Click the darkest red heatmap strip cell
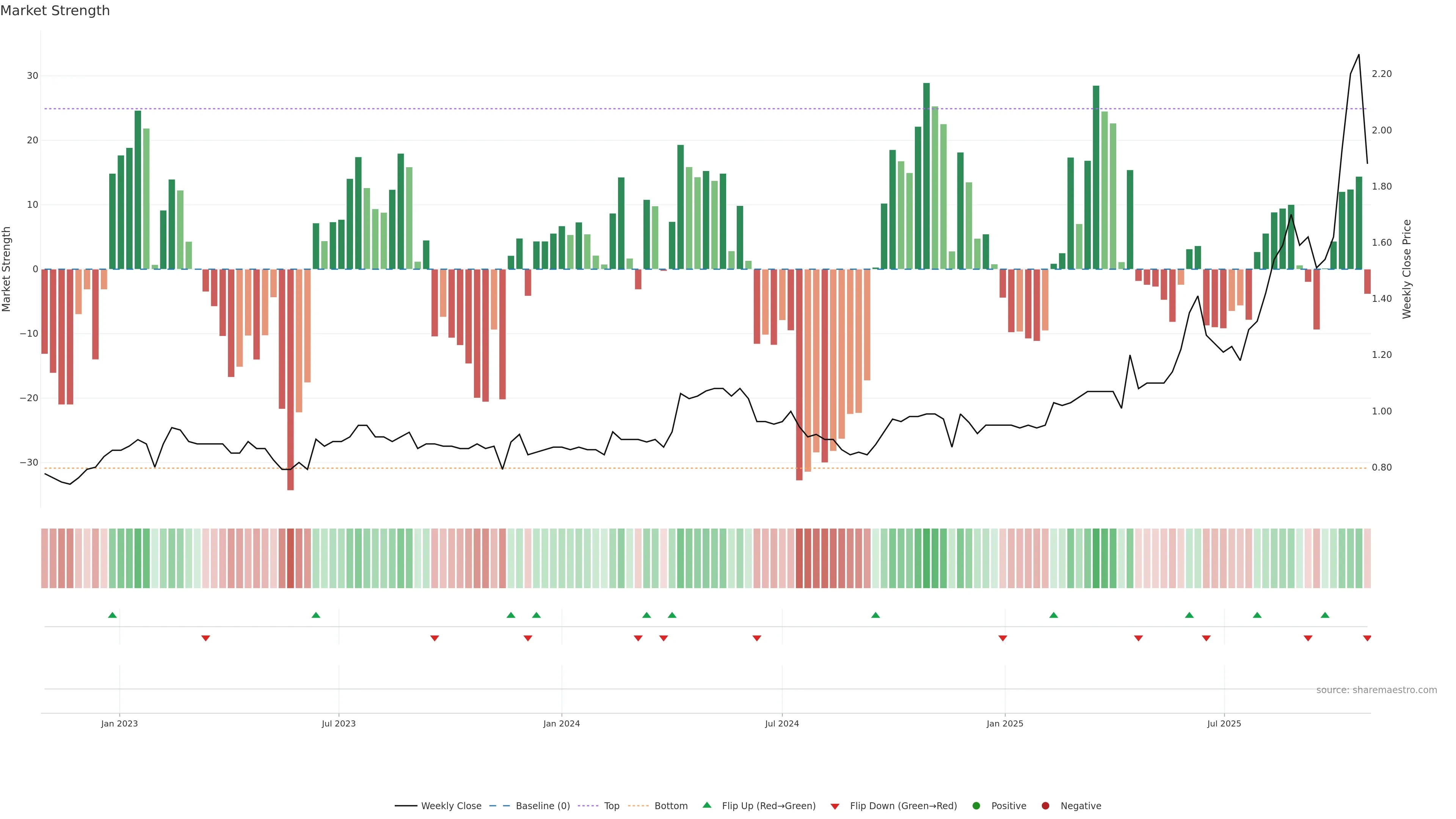 click(290, 559)
